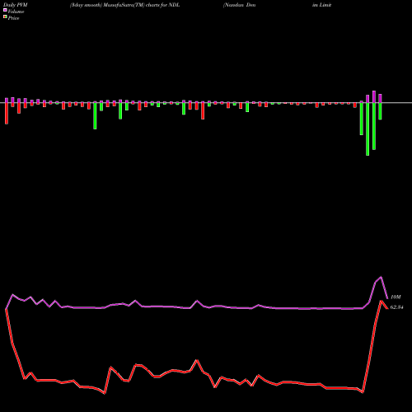Click the MunafaSutra charts for NDL heading
The height and width of the screenshot is (412, 412).
click(124, 5)
